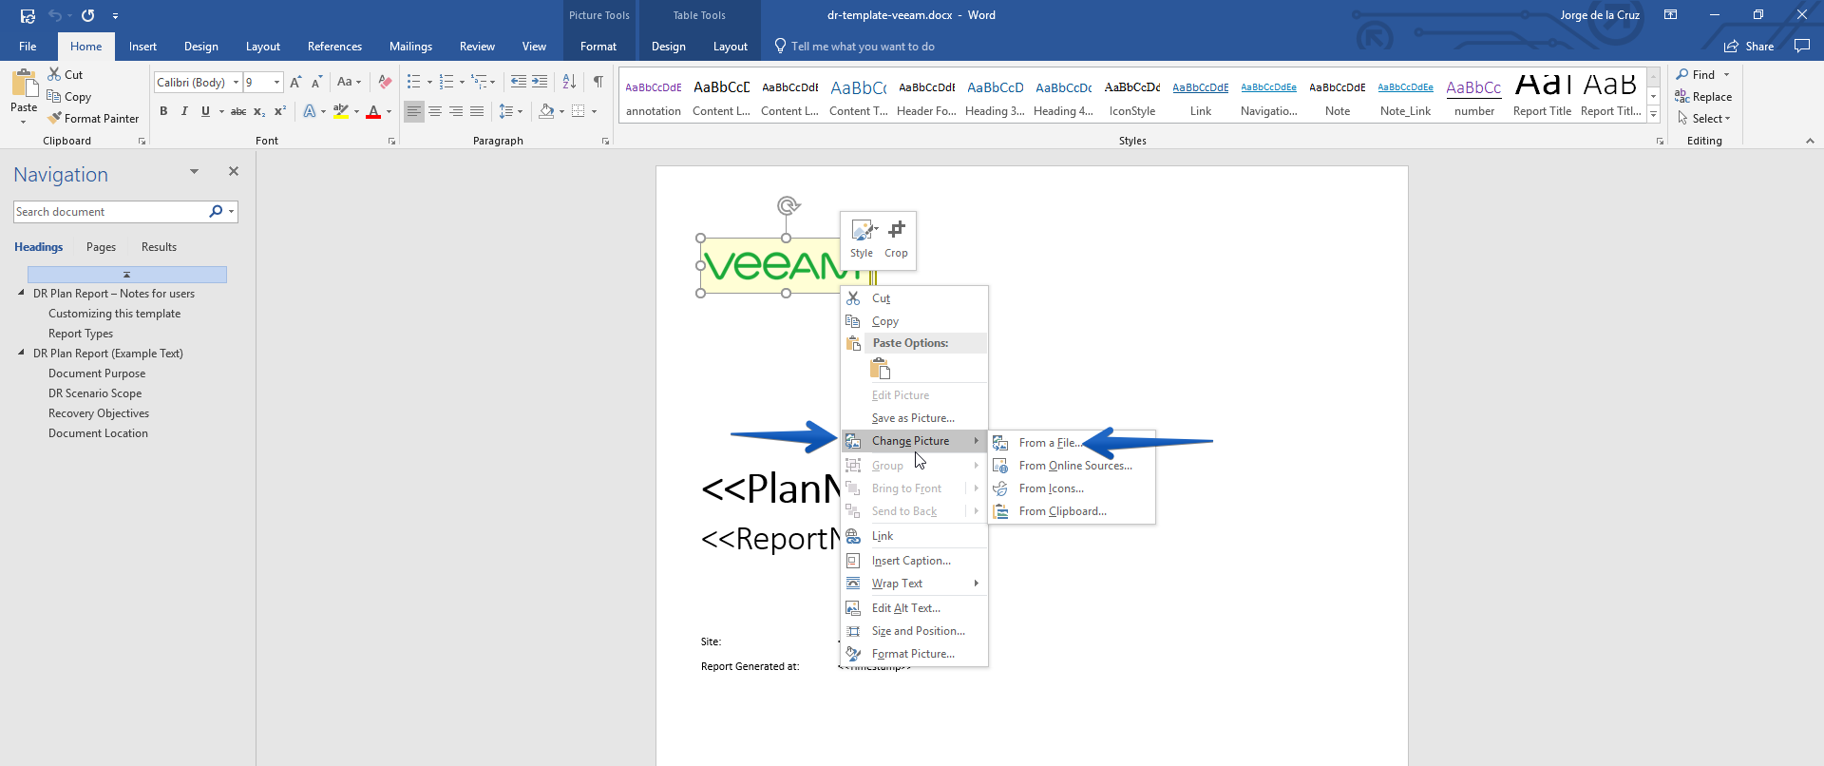This screenshot has width=1824, height=766.
Task: Jump to Recovery Objectives heading
Action: (99, 413)
